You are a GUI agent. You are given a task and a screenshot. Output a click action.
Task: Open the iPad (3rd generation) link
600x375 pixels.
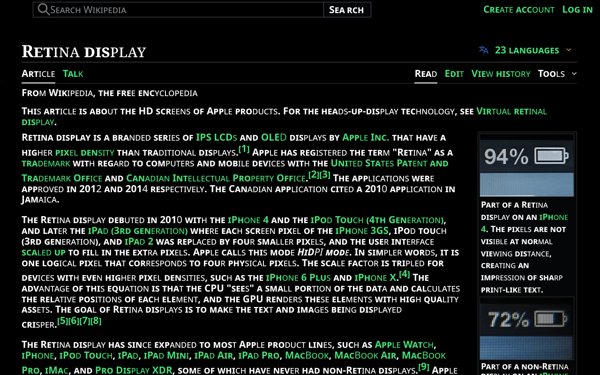[x=137, y=231]
